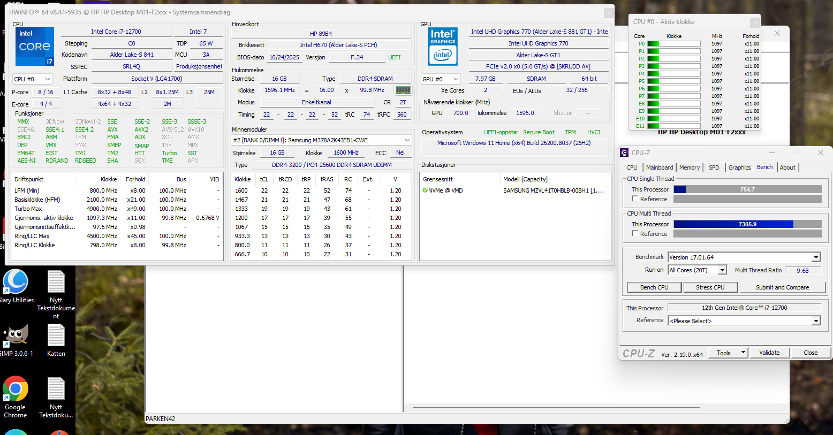Click the Intel Core i7 logo
Screen dimensions: 833x435
click(x=35, y=46)
